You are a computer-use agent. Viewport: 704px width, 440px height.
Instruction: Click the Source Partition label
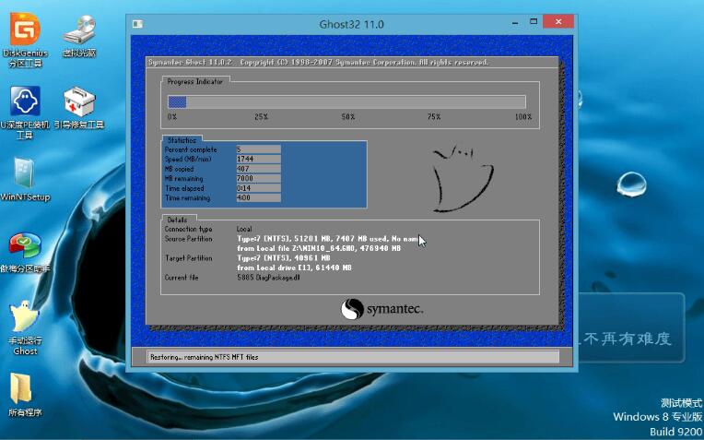(x=188, y=239)
